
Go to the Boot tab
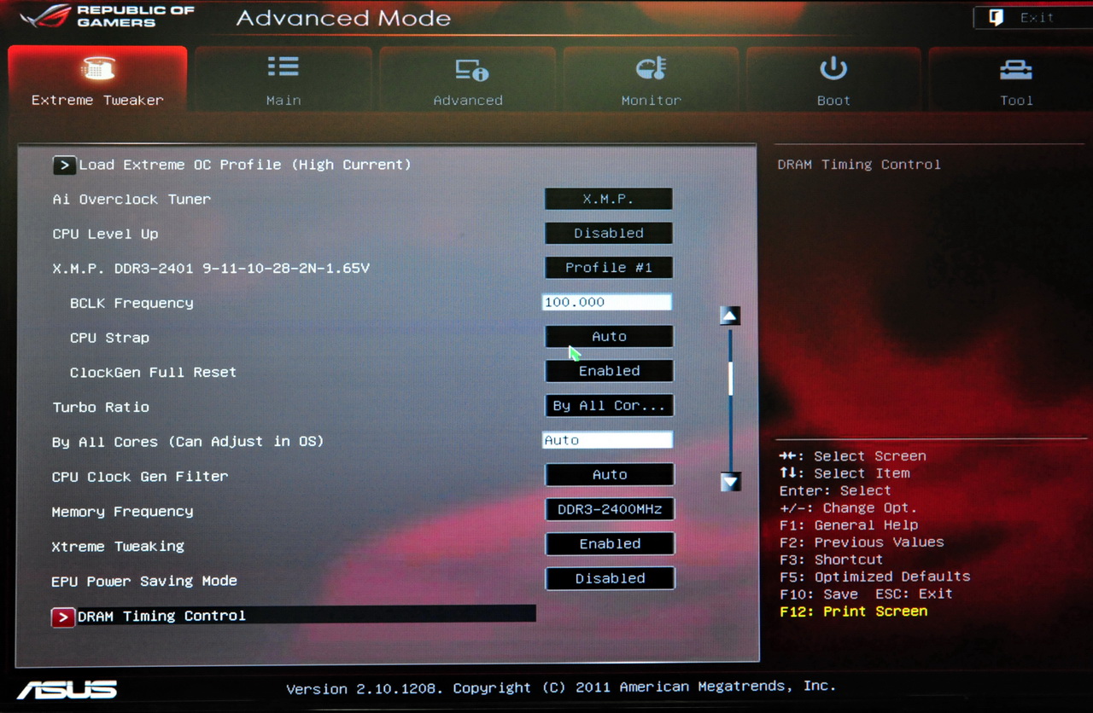click(x=833, y=78)
